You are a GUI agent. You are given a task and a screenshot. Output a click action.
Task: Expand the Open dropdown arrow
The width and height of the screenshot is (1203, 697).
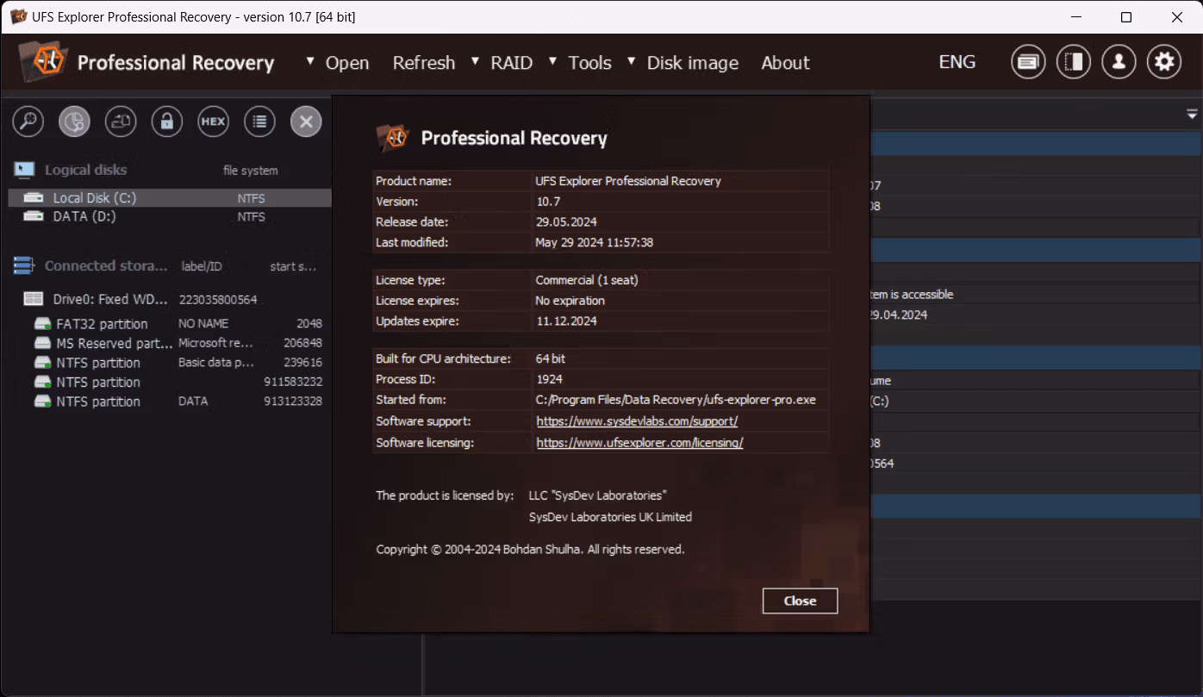coord(310,61)
